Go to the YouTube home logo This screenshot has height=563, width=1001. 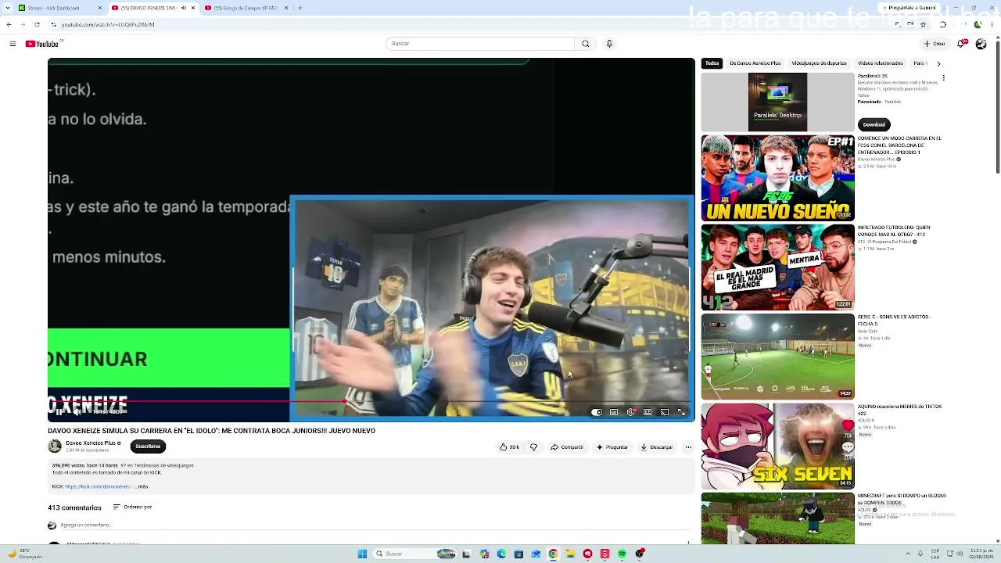click(x=42, y=44)
